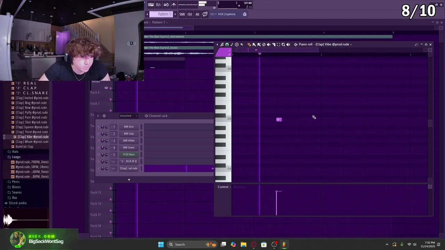
Task: Click the 808 Kick channel volume knob
Action: 106,127
